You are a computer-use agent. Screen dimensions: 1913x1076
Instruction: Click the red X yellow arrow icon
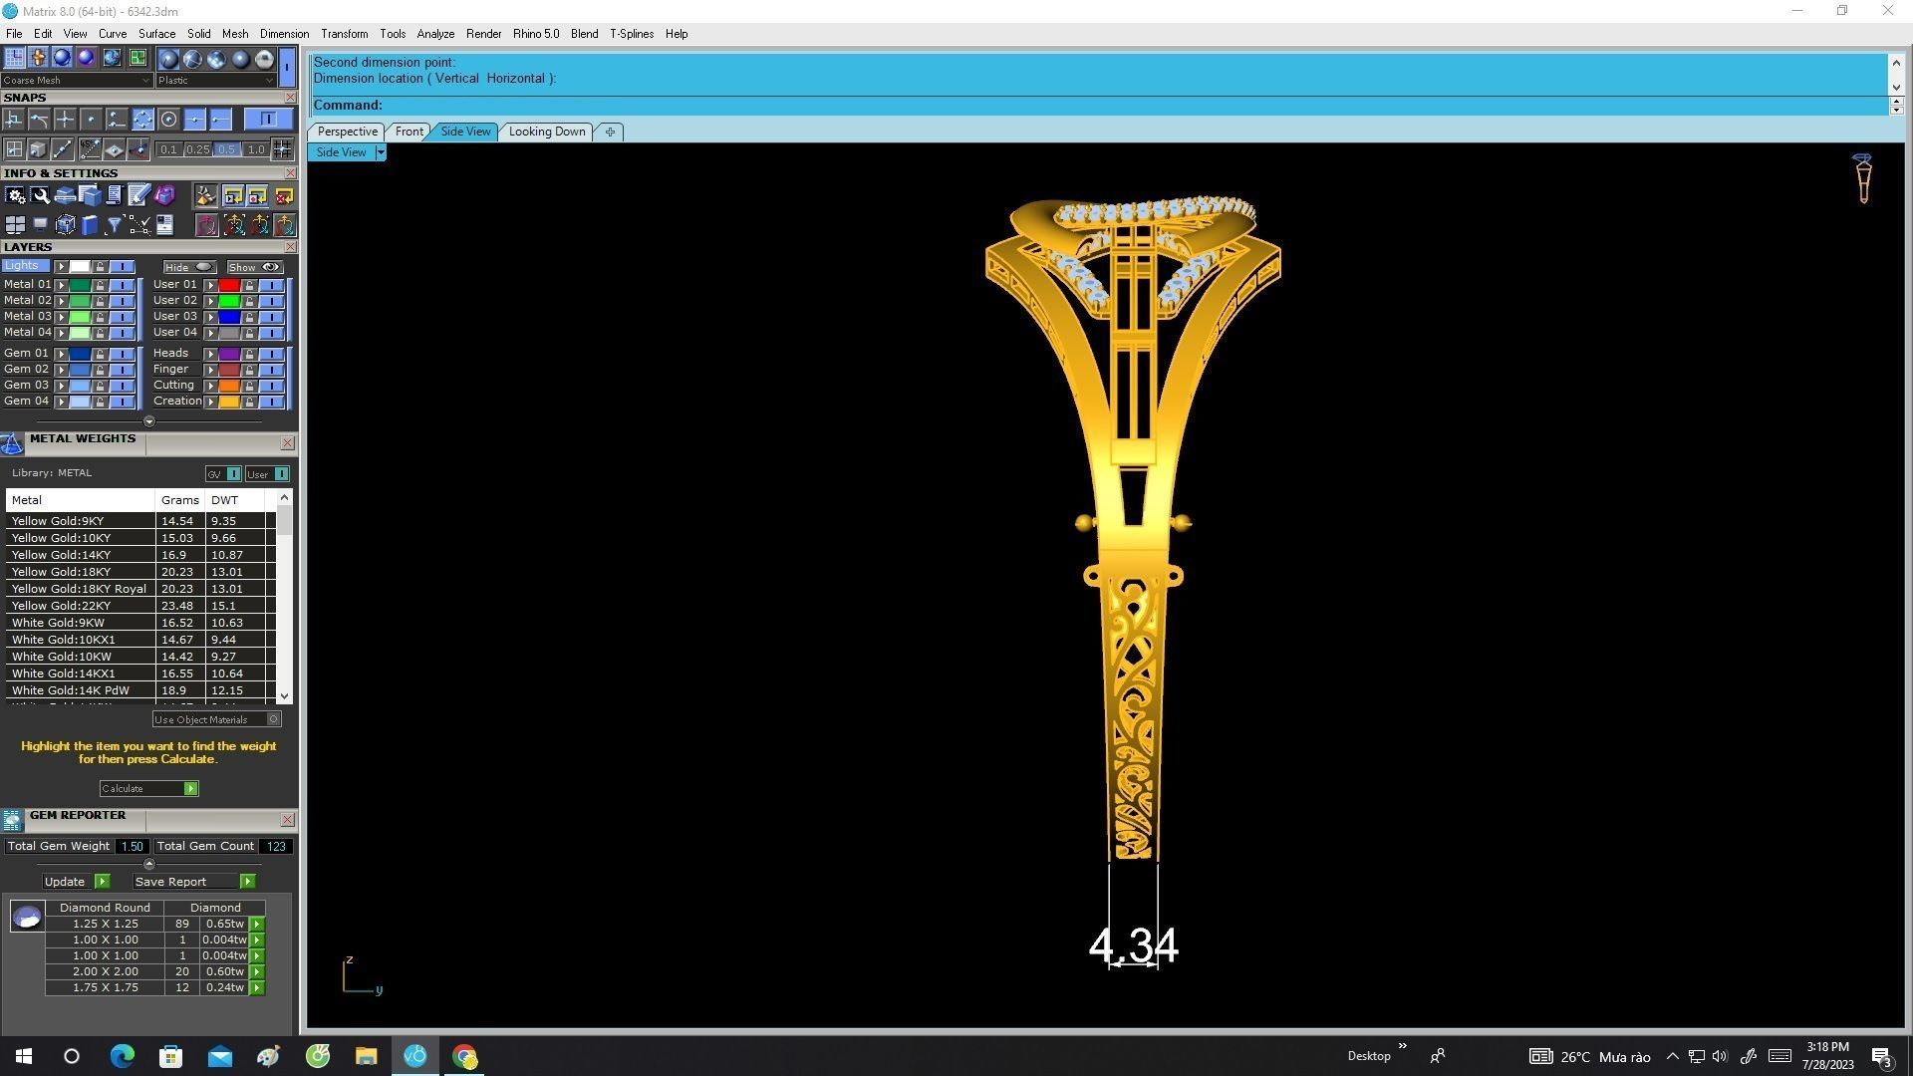pyautogui.click(x=284, y=195)
